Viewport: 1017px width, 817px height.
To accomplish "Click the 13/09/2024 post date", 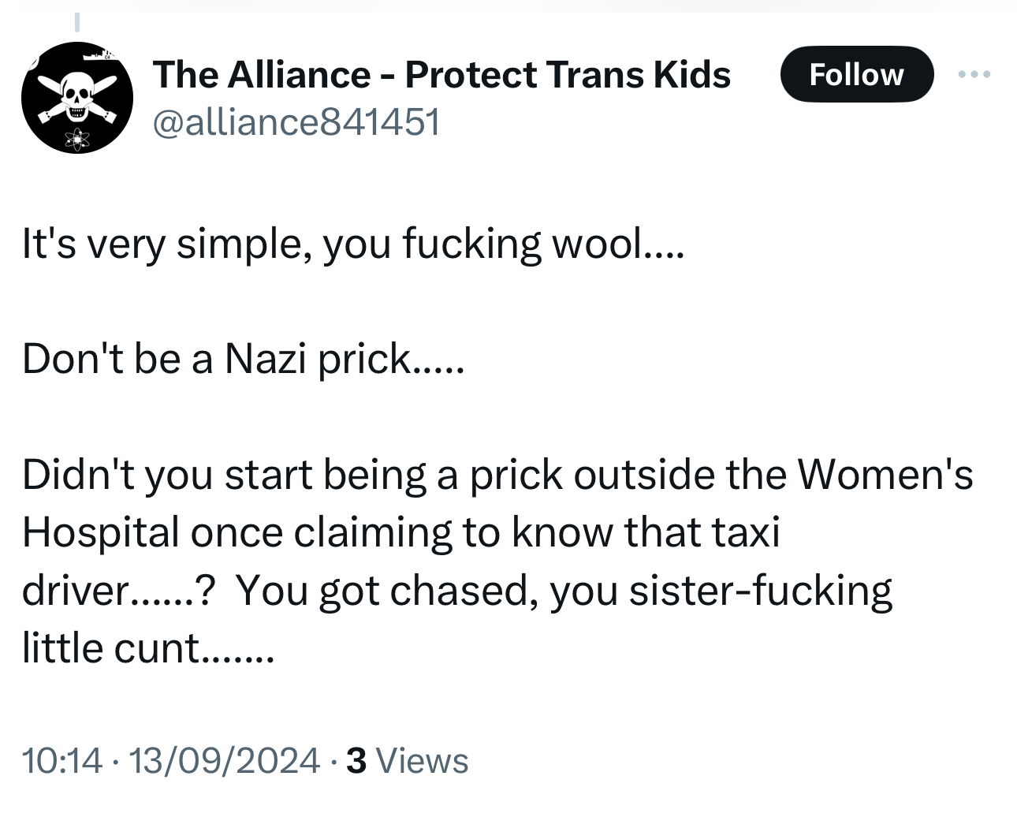I will [223, 760].
